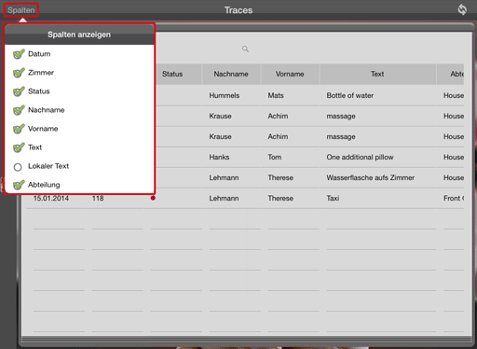Click the Front department cell in Taxi row

point(454,198)
